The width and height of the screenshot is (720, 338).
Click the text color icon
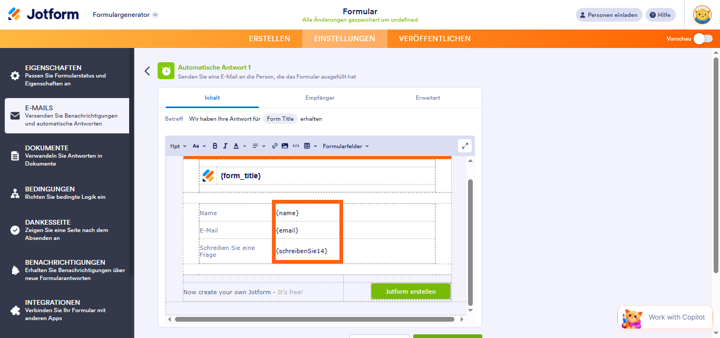[x=236, y=146]
